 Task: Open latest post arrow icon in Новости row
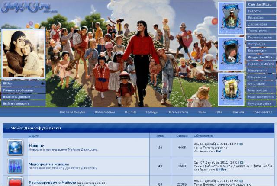click(x=241, y=144)
